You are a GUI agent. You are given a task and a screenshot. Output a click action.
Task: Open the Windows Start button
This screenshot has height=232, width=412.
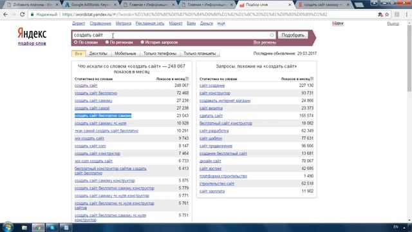(x=8, y=227)
